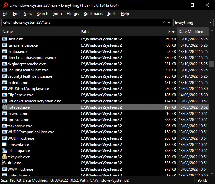Open the Edit menu
The height and width of the screenshot is (184, 215).
pyautogui.click(x=16, y=14)
